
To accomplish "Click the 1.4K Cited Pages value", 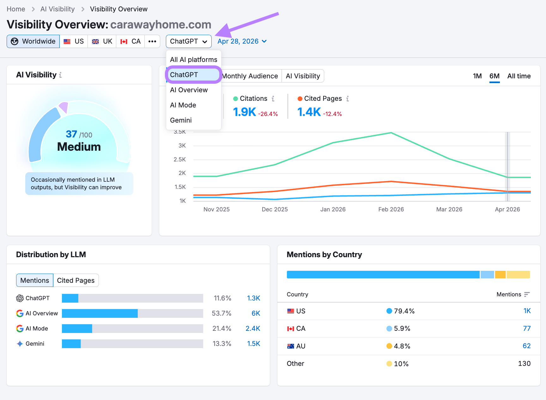I will [309, 112].
